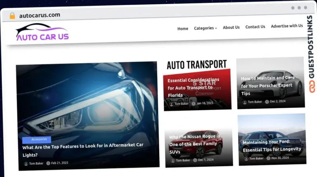Select the Accessories category tag
Screen dimensions: 317x177
(x=37, y=139)
